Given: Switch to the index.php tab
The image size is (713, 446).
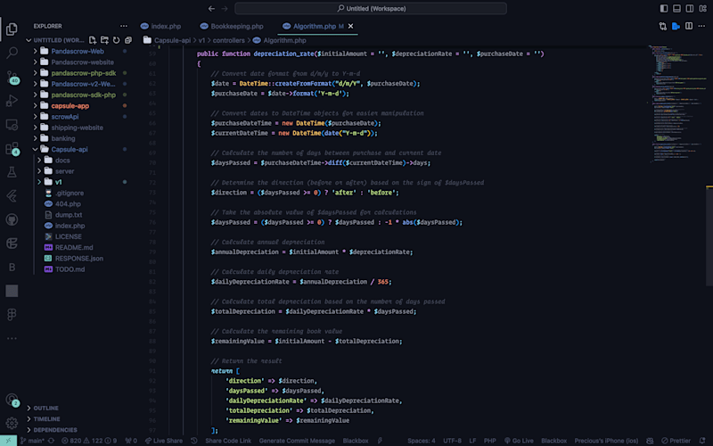Looking at the screenshot, I should tap(161, 26).
